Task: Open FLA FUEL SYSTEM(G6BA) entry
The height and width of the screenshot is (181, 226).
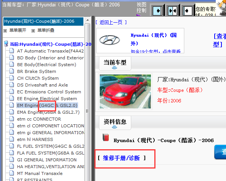Action: click(50, 153)
